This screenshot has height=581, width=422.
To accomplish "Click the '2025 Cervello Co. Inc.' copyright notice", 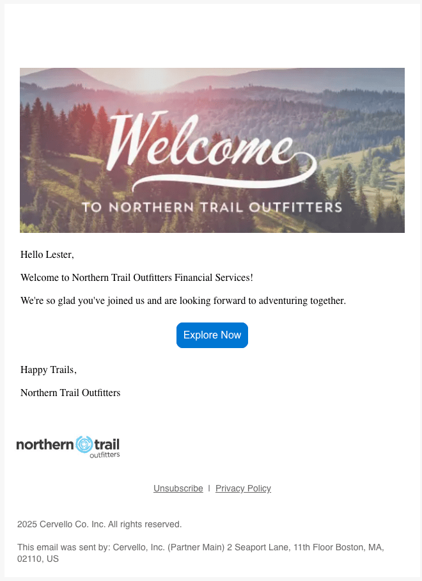I will click(x=99, y=524).
